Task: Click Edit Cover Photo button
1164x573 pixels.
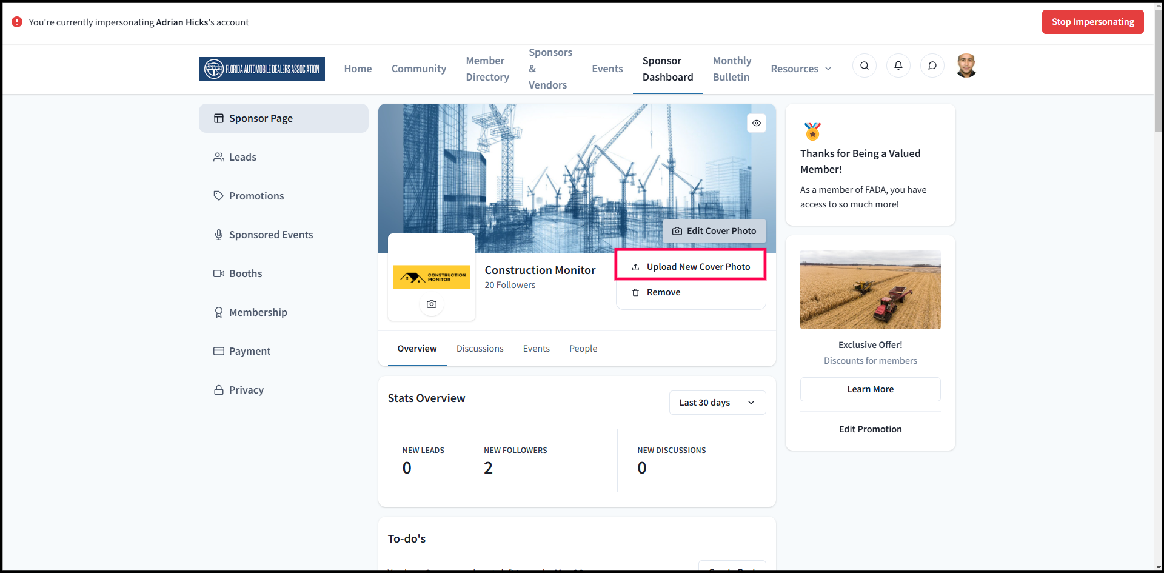Action: click(x=714, y=231)
